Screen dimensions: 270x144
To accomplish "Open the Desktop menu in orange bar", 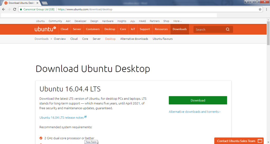I will pos(110,29).
